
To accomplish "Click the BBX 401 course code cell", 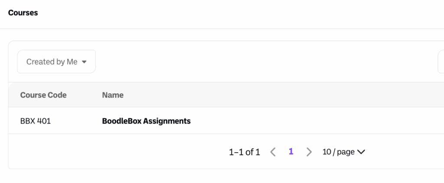I will [x=36, y=121].
